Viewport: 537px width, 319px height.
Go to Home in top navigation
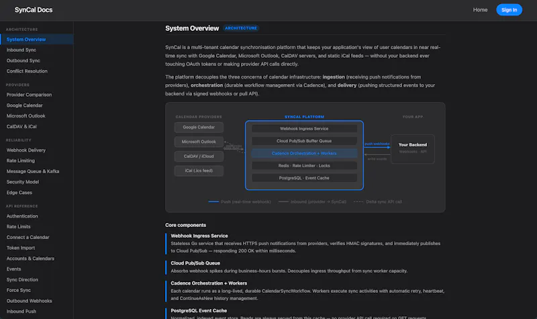click(480, 10)
